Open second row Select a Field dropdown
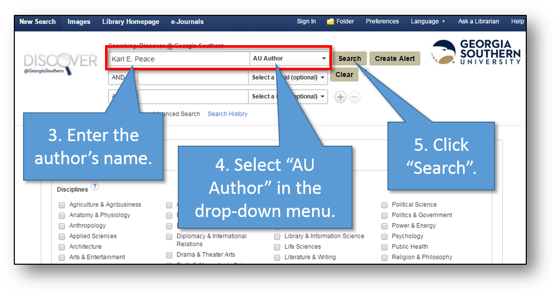557x295 pixels. (x=288, y=77)
